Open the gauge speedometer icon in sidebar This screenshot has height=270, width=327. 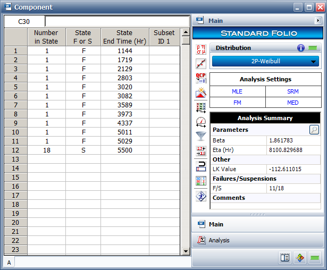coord(201,122)
